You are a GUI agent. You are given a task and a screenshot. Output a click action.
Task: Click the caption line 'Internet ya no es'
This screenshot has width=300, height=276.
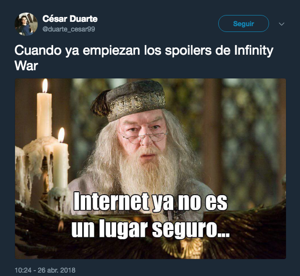[150, 201]
